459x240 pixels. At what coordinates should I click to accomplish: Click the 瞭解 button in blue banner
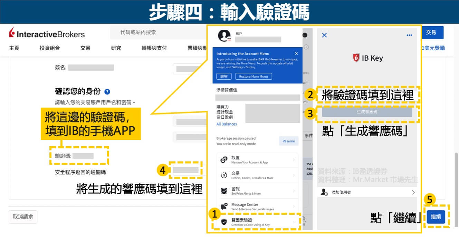(224, 77)
